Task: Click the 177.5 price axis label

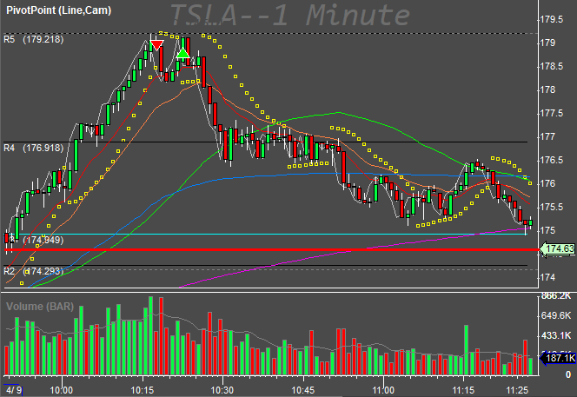Action: (551, 113)
